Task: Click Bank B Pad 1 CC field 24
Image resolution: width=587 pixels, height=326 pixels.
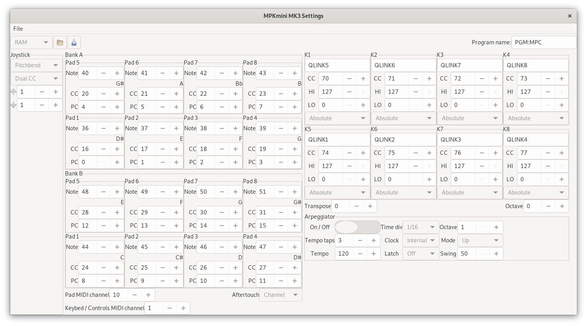Action: (88, 268)
